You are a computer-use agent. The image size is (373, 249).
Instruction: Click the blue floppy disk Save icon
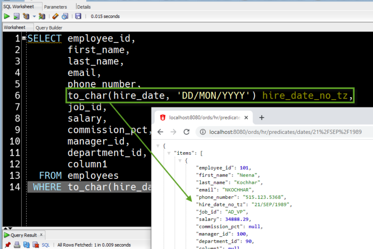(78, 16)
